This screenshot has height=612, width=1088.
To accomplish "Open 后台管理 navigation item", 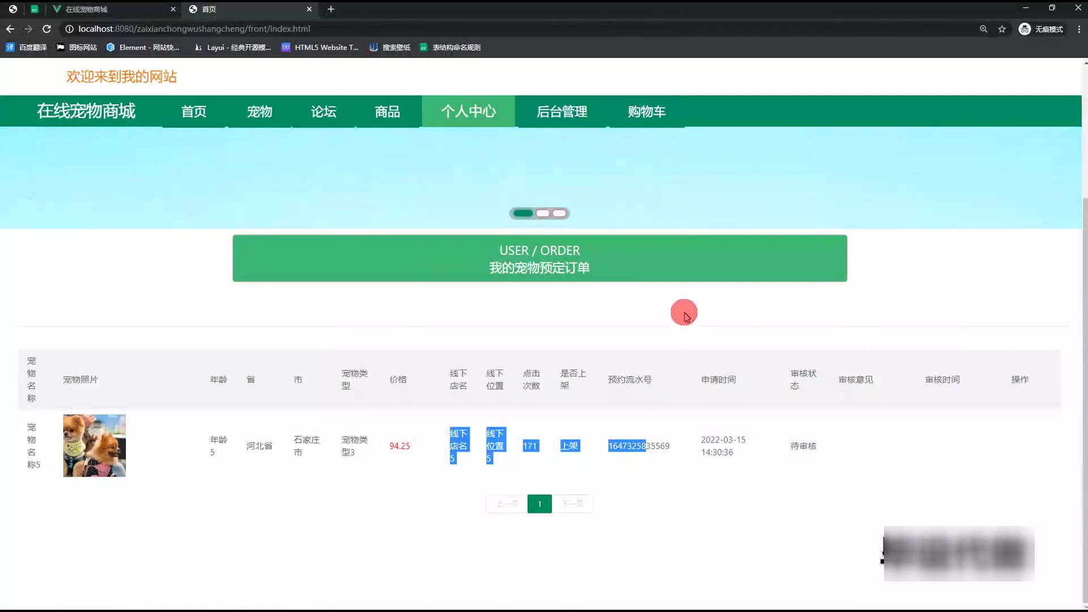I will pyautogui.click(x=562, y=112).
